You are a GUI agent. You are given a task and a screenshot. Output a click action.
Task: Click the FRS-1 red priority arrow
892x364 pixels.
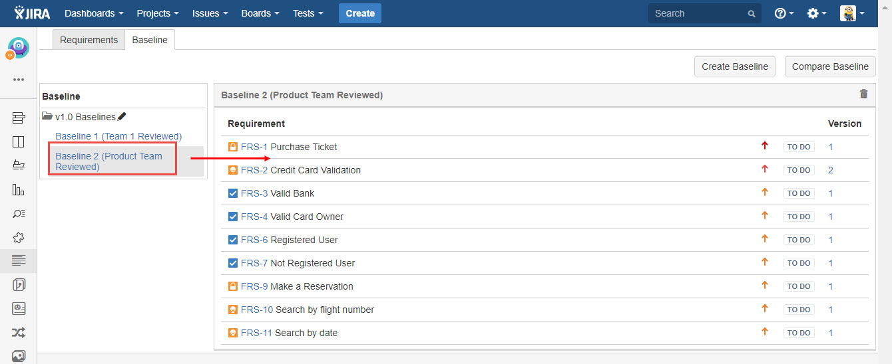(x=765, y=146)
